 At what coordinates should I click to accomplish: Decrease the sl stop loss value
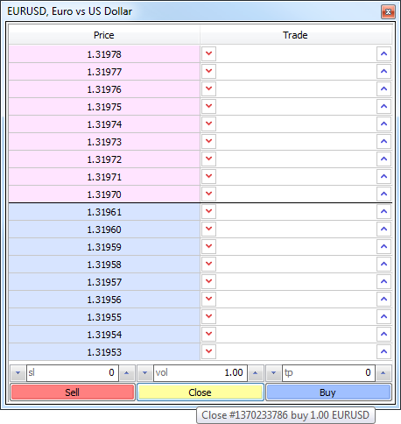18,373
